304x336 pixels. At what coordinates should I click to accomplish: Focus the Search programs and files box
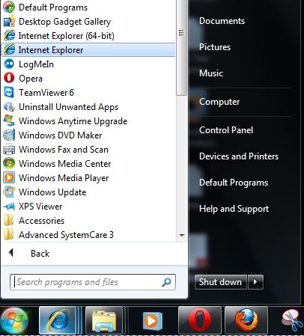93,282
